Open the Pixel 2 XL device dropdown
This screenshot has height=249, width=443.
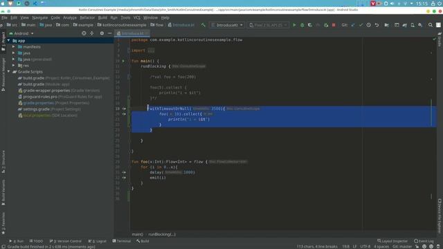(x=268, y=25)
